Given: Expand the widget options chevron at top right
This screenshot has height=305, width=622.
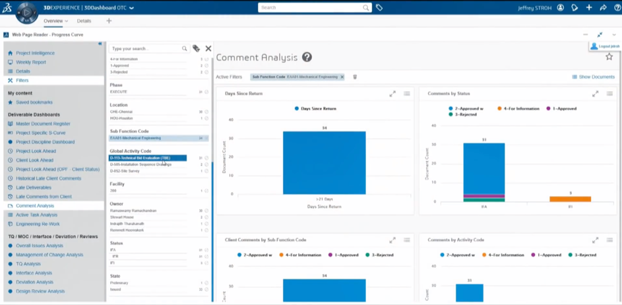Looking at the screenshot, I should coord(613,34).
